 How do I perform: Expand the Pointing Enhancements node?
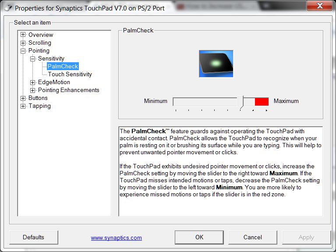[x=32, y=90]
